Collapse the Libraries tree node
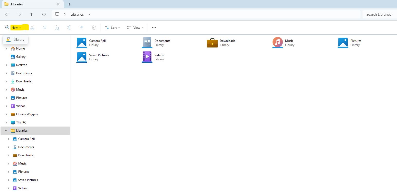The image size is (397, 192). point(6,131)
